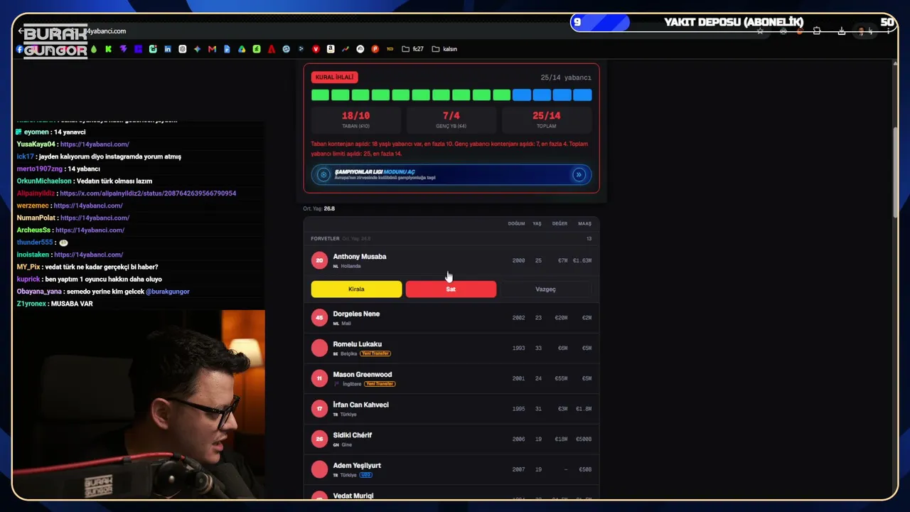Click the eyomen username in chat

pos(36,132)
